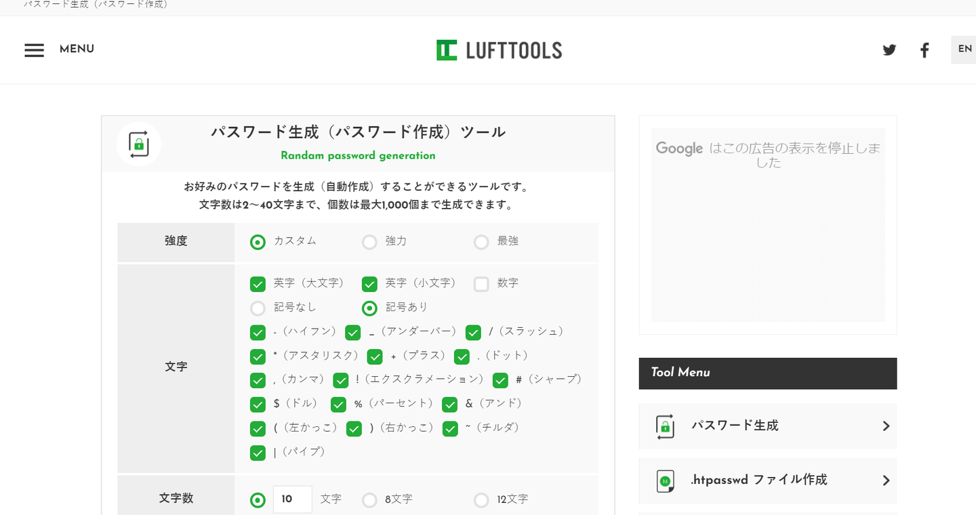Expand the パスワード生成 chevron arrow
Screen dimensions: 976x515
pos(886,426)
